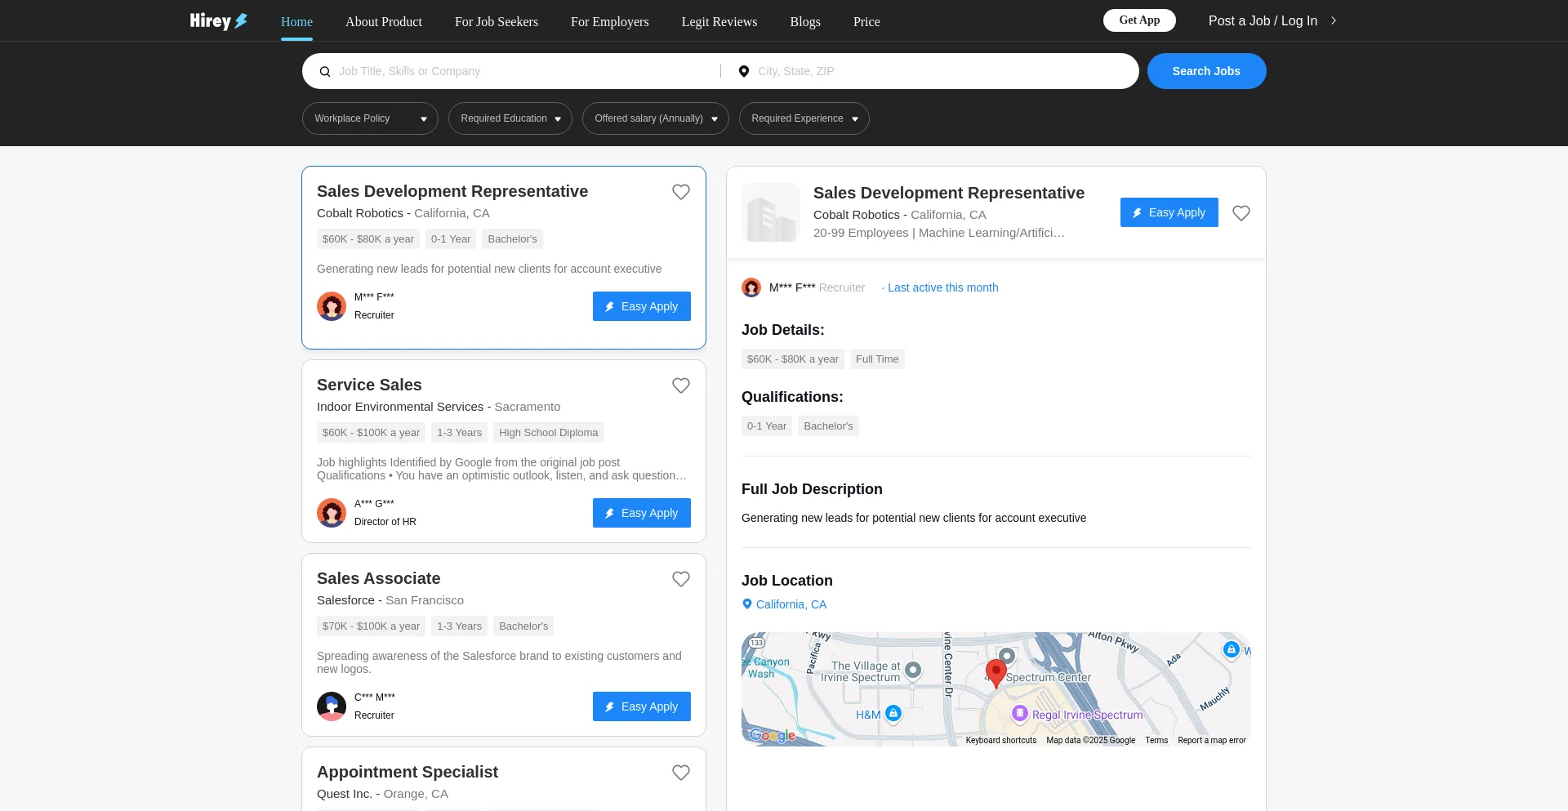
Task: Favorite the Service Sales job
Action: coord(681,385)
